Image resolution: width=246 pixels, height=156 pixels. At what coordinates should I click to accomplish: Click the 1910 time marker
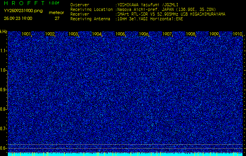point(237,34)
